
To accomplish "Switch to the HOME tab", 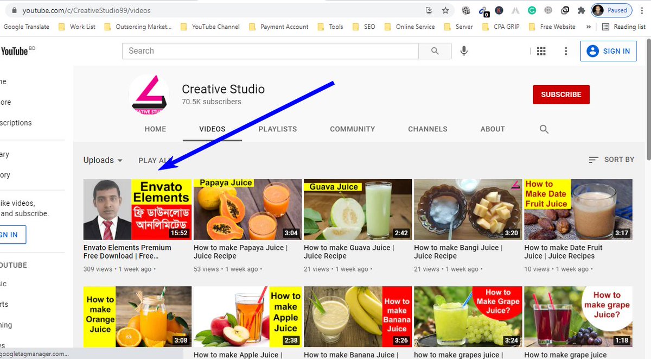I will 155,129.
